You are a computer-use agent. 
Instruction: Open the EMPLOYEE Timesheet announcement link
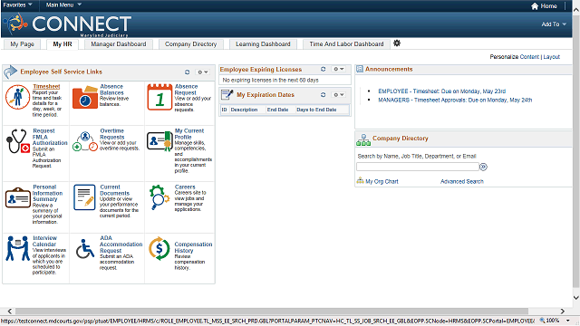441,91
